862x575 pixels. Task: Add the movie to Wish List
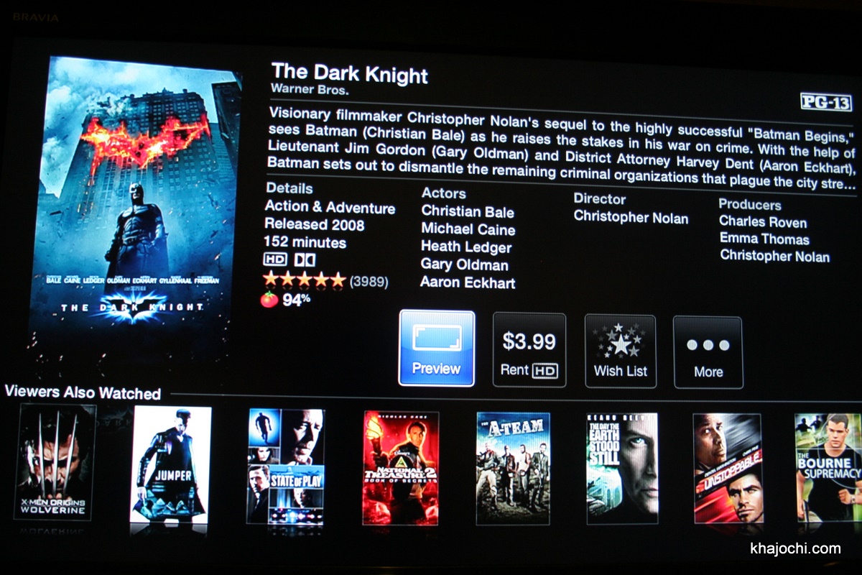tap(620, 351)
